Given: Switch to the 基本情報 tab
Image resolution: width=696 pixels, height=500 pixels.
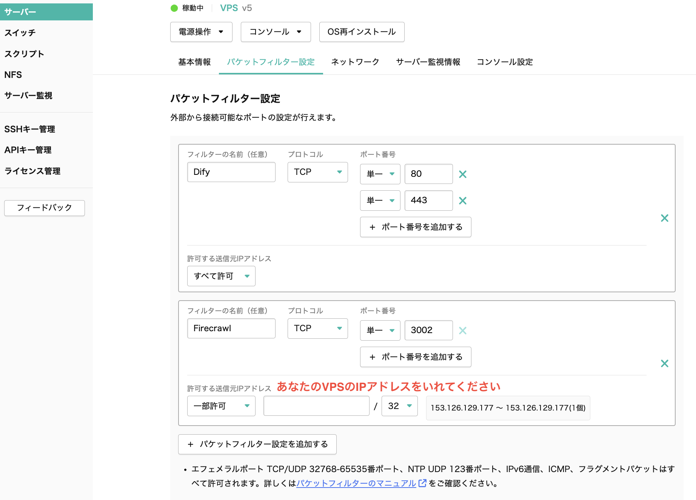Looking at the screenshot, I should coord(194,62).
